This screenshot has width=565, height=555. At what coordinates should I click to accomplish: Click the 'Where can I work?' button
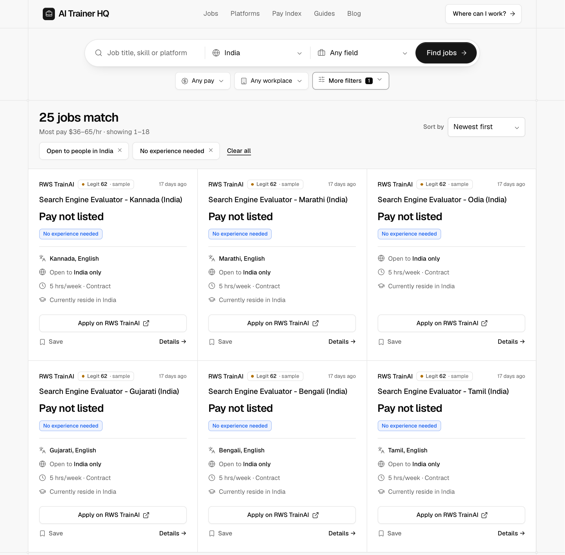[483, 14]
